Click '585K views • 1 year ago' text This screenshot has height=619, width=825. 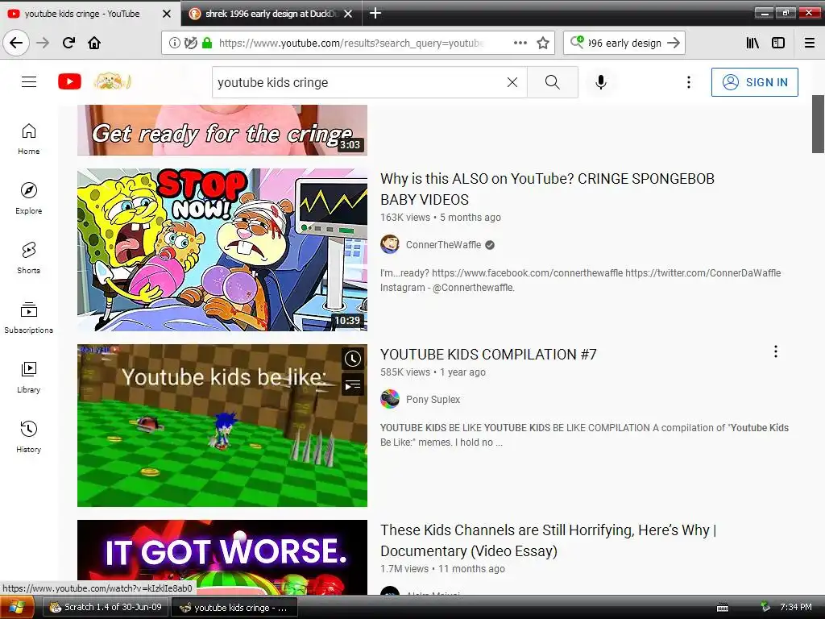pyautogui.click(x=433, y=372)
